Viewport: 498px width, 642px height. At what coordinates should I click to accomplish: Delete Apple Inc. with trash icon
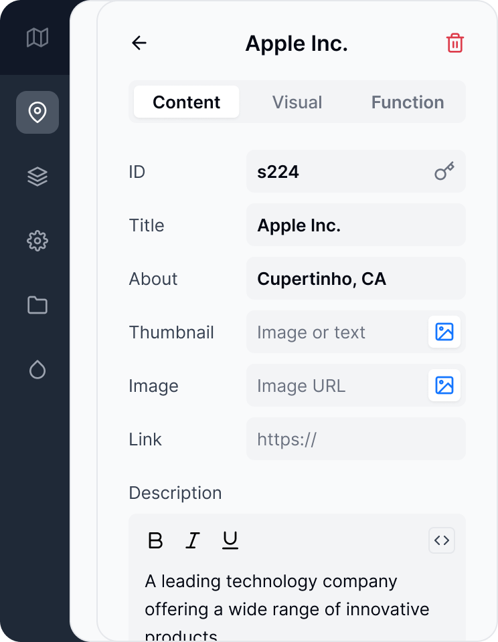pos(455,43)
